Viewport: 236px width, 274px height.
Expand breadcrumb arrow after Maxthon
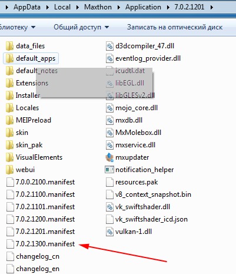tap(119, 8)
